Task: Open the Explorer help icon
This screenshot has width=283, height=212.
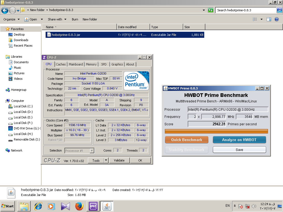Action: tap(276, 19)
